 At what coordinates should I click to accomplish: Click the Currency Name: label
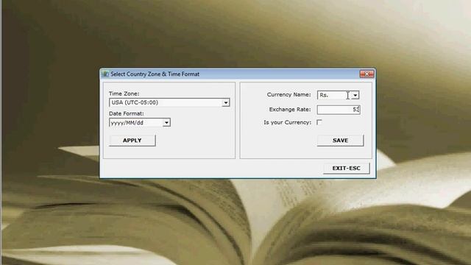click(288, 95)
